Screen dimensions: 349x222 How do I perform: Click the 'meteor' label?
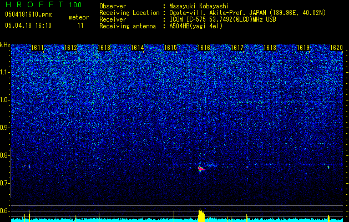coord(79,17)
